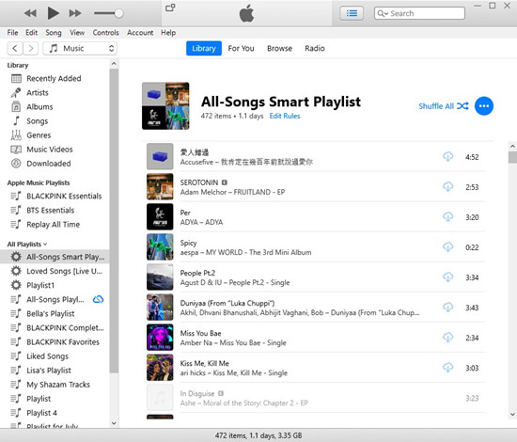517x442 pixels.
Task: Download Duniyaa from Luka Chuppi
Action: [447, 308]
